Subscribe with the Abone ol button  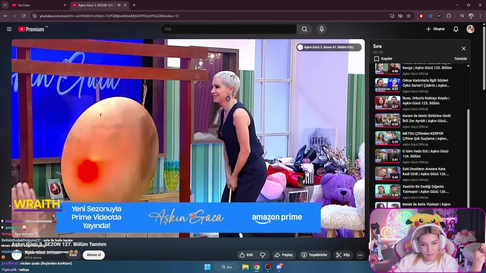point(94,255)
